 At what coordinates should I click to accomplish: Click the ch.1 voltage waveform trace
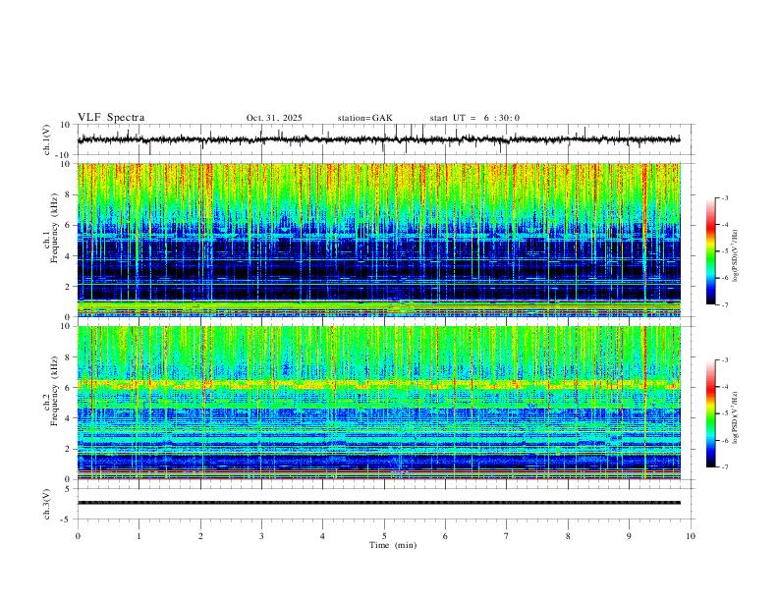click(x=378, y=139)
